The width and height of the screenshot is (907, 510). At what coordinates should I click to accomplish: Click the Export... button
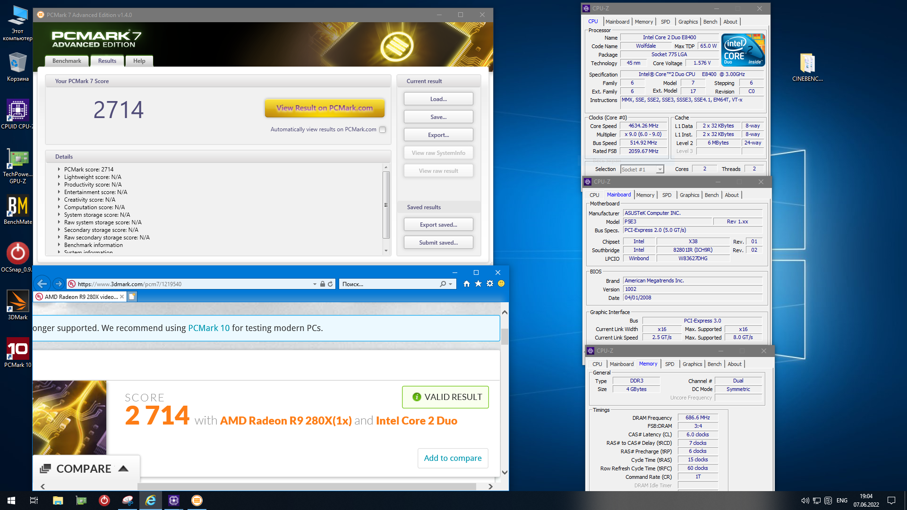[x=438, y=135]
